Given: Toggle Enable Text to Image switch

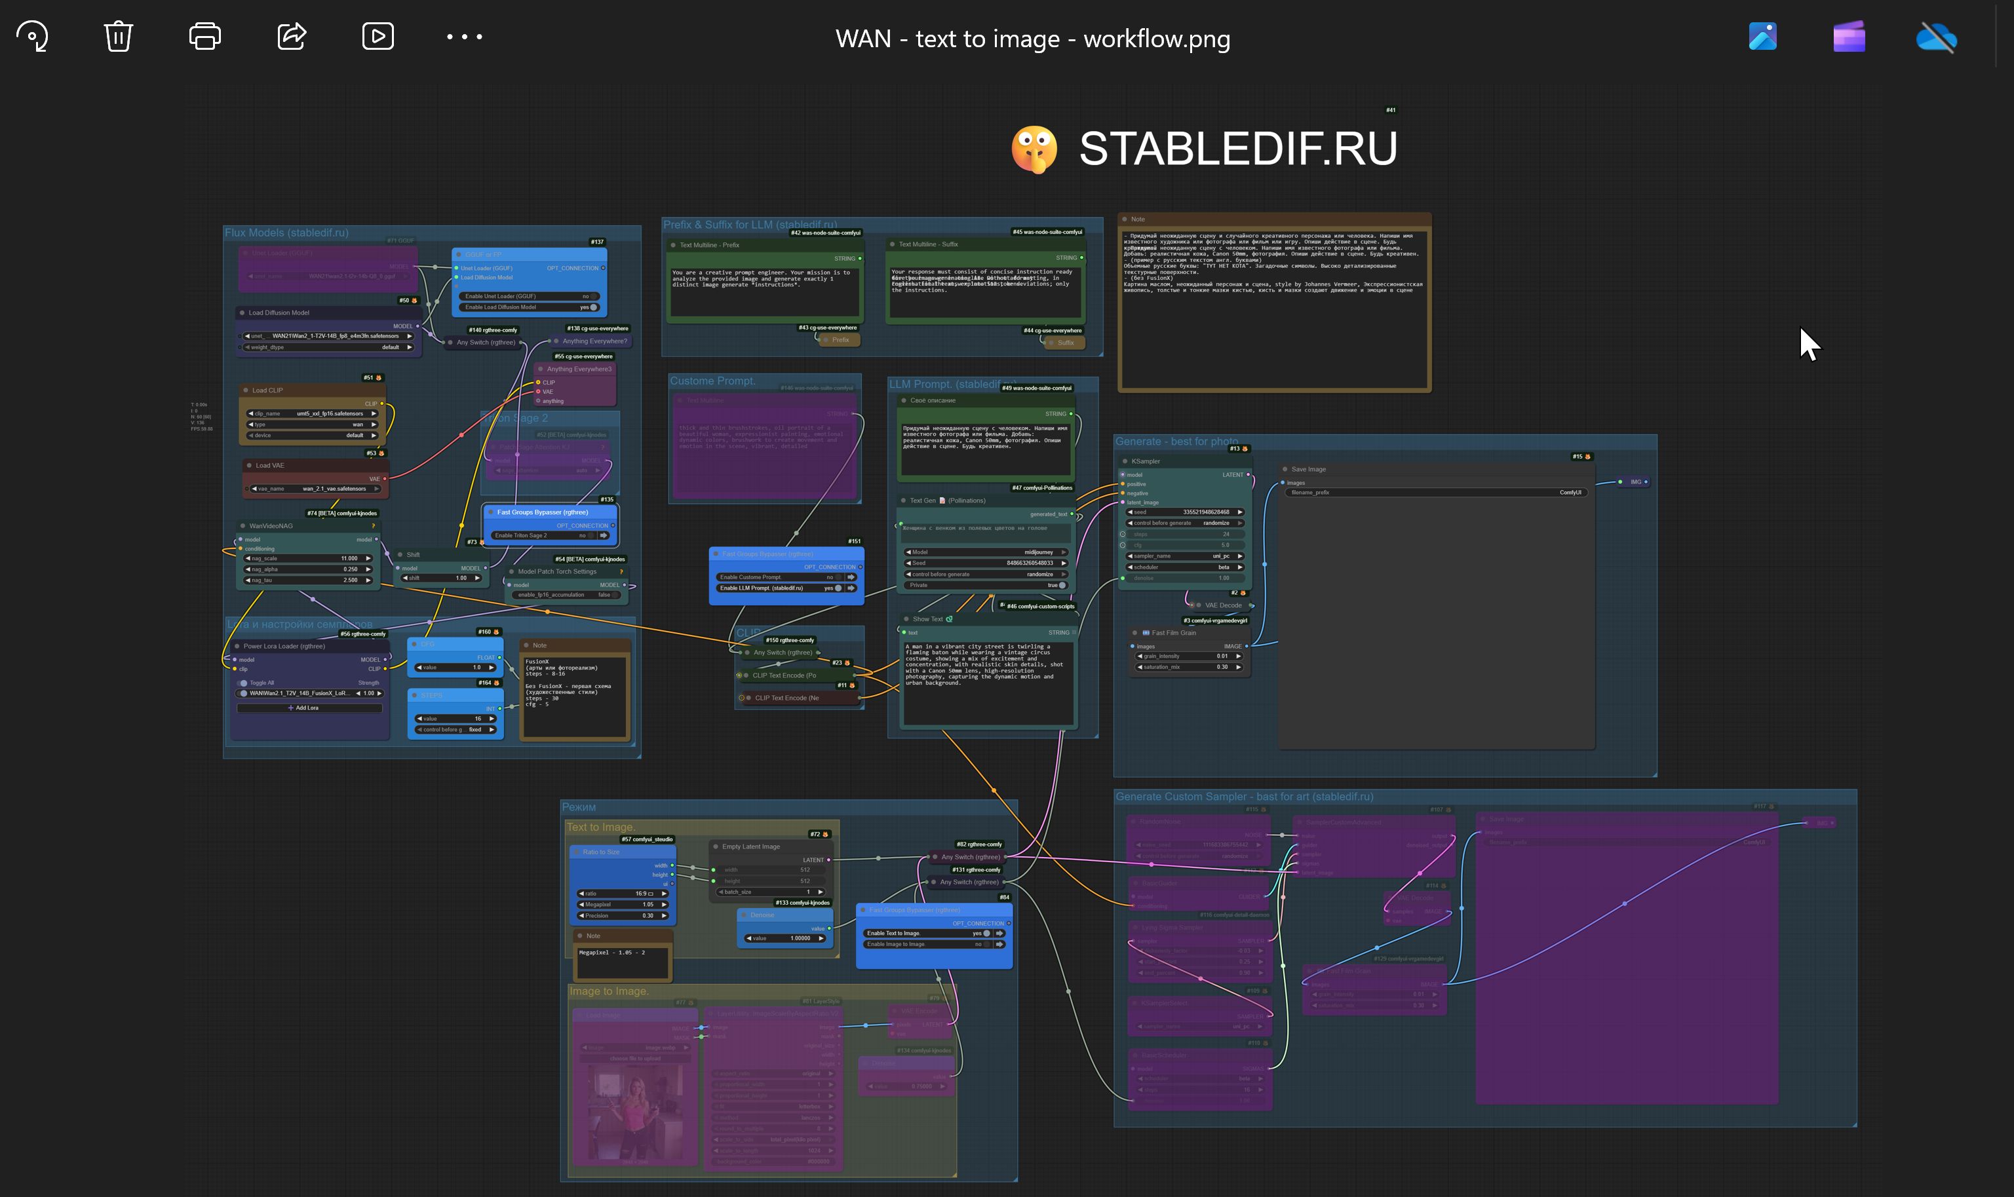Looking at the screenshot, I should (x=986, y=933).
